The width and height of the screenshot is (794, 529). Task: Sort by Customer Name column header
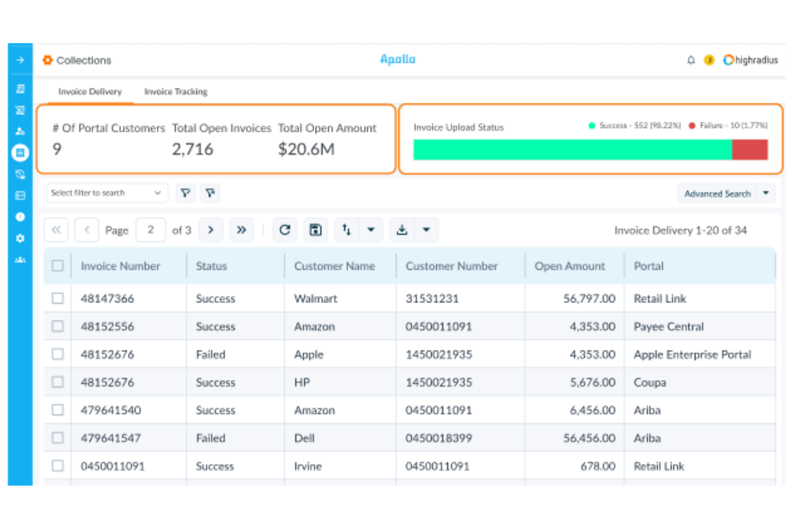(334, 266)
